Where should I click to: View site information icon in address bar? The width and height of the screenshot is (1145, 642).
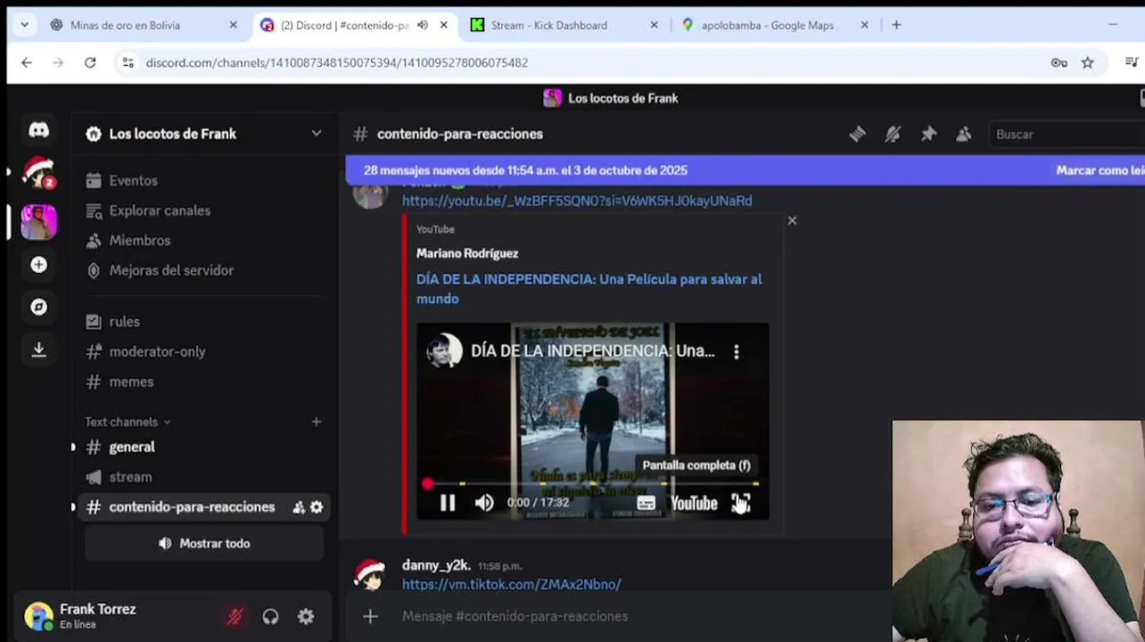[x=128, y=62]
